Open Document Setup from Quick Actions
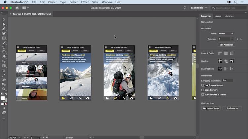Screen dimensions: 248x139 coord(211,108)
